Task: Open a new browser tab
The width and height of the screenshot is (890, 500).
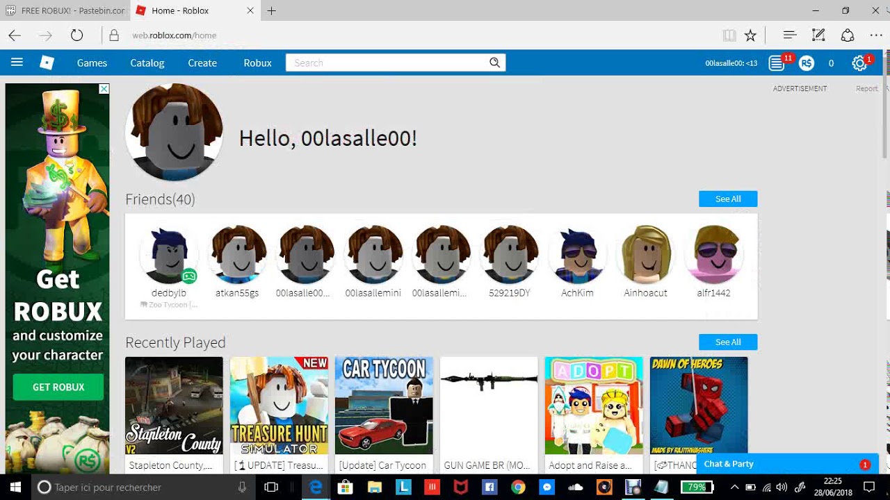Action: click(271, 10)
